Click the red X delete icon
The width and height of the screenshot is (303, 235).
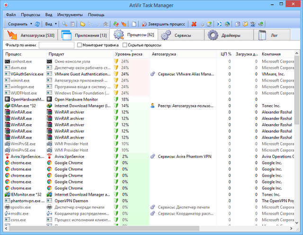click(x=194, y=24)
